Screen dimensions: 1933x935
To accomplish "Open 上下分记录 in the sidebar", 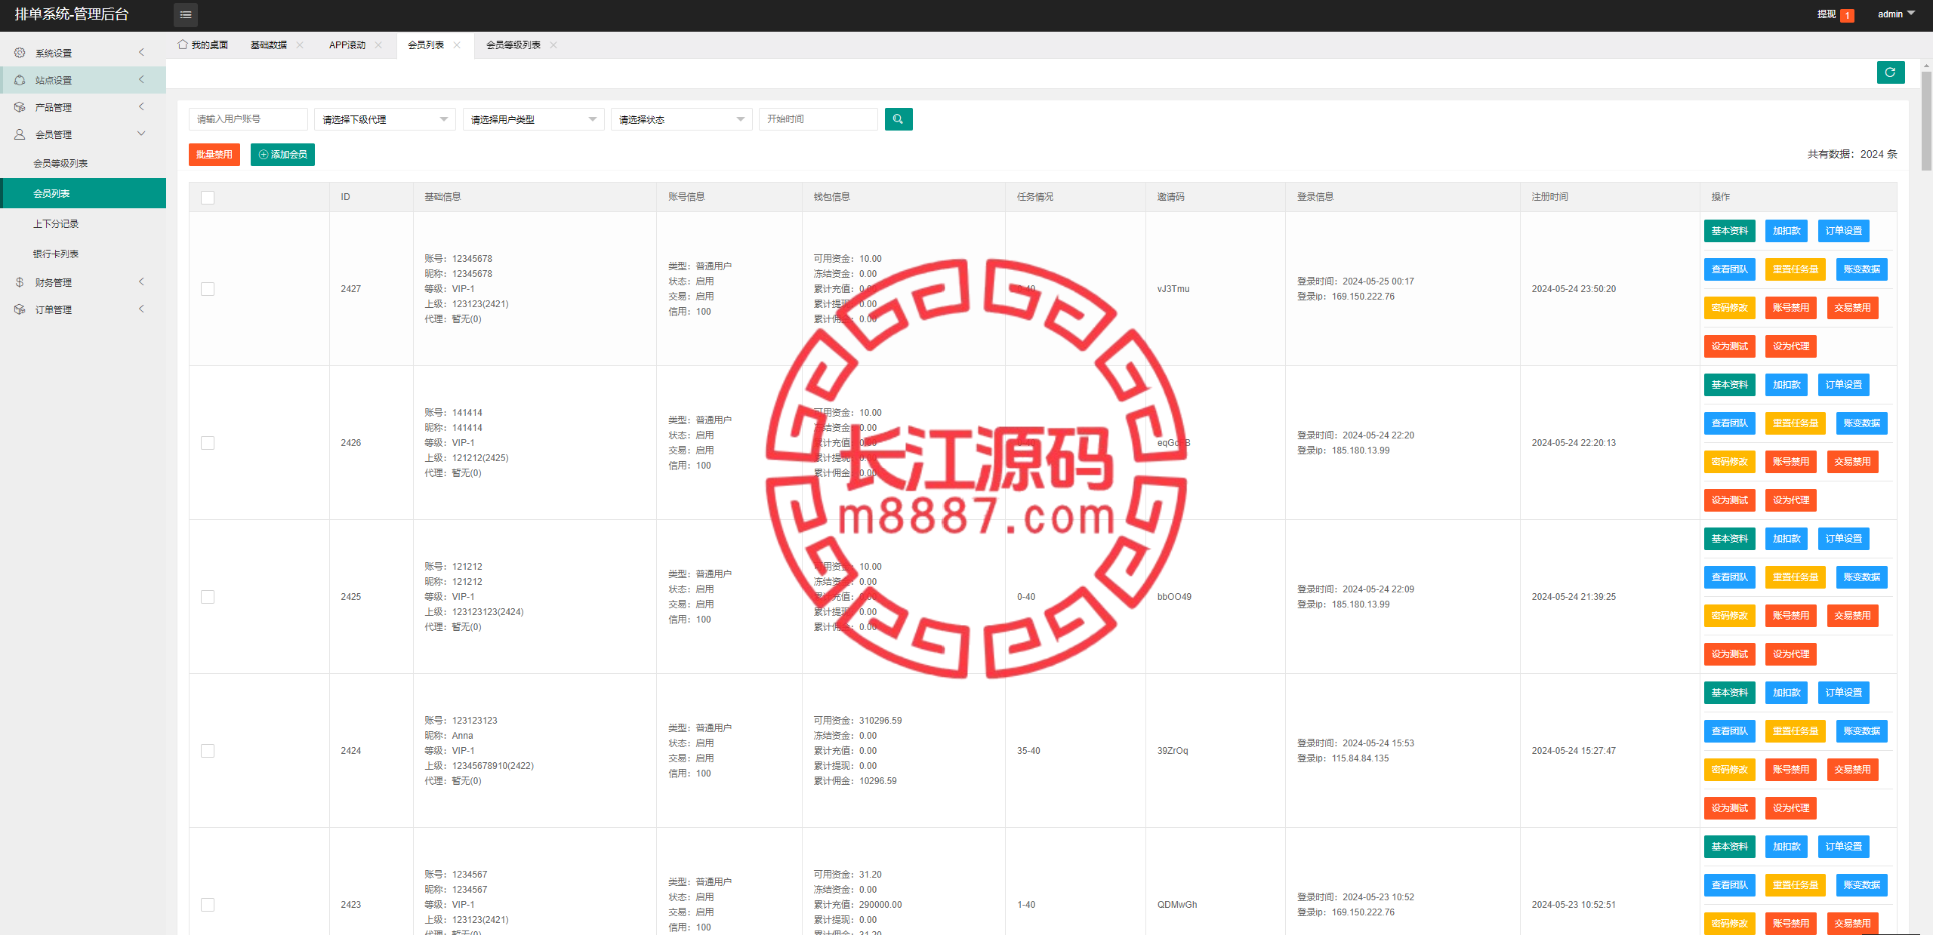I will coord(83,223).
